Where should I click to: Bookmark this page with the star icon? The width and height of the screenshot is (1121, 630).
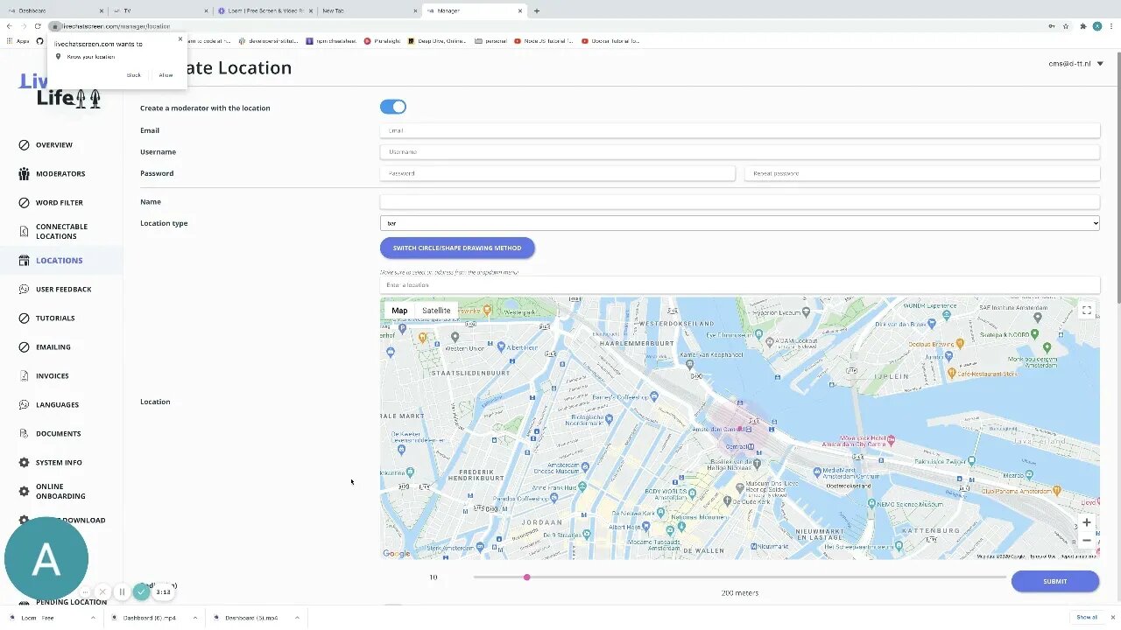(1066, 26)
